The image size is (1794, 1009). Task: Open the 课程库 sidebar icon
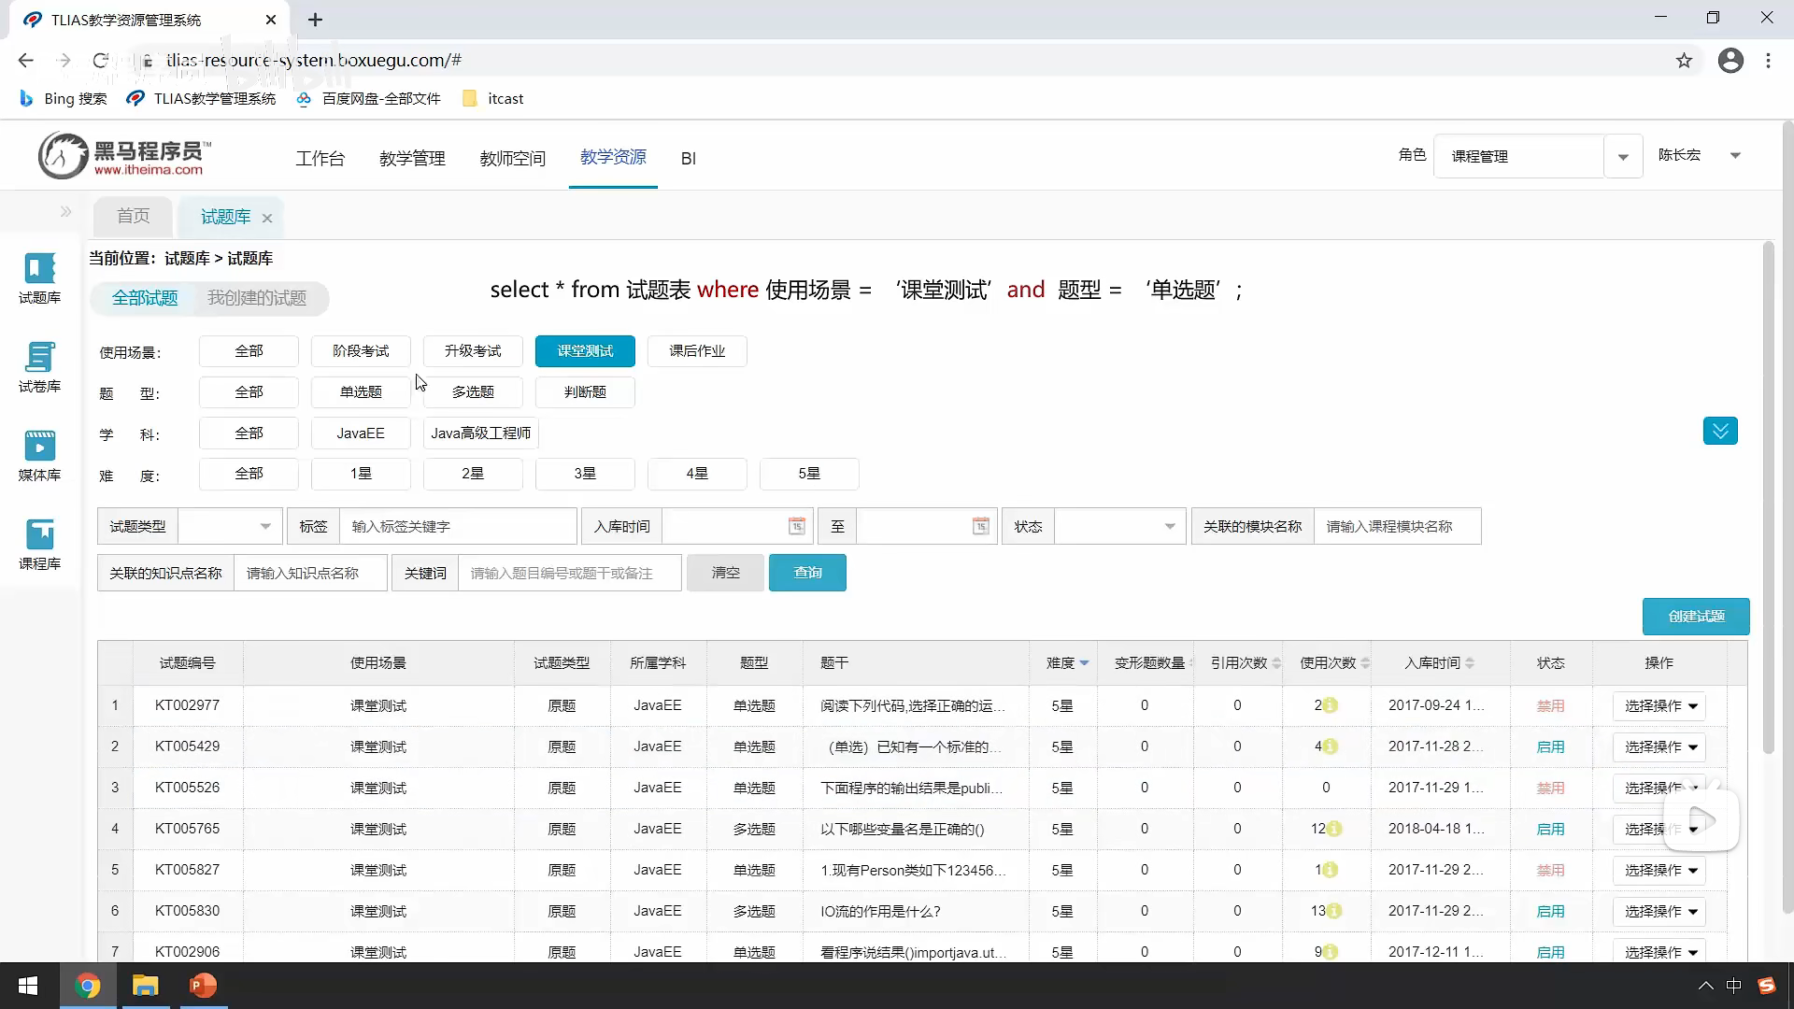(x=39, y=543)
